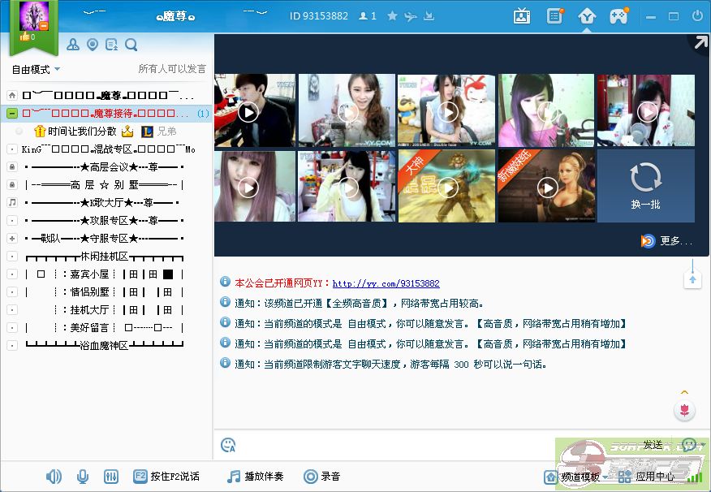Click the download icon beside the airplane

coord(429,16)
